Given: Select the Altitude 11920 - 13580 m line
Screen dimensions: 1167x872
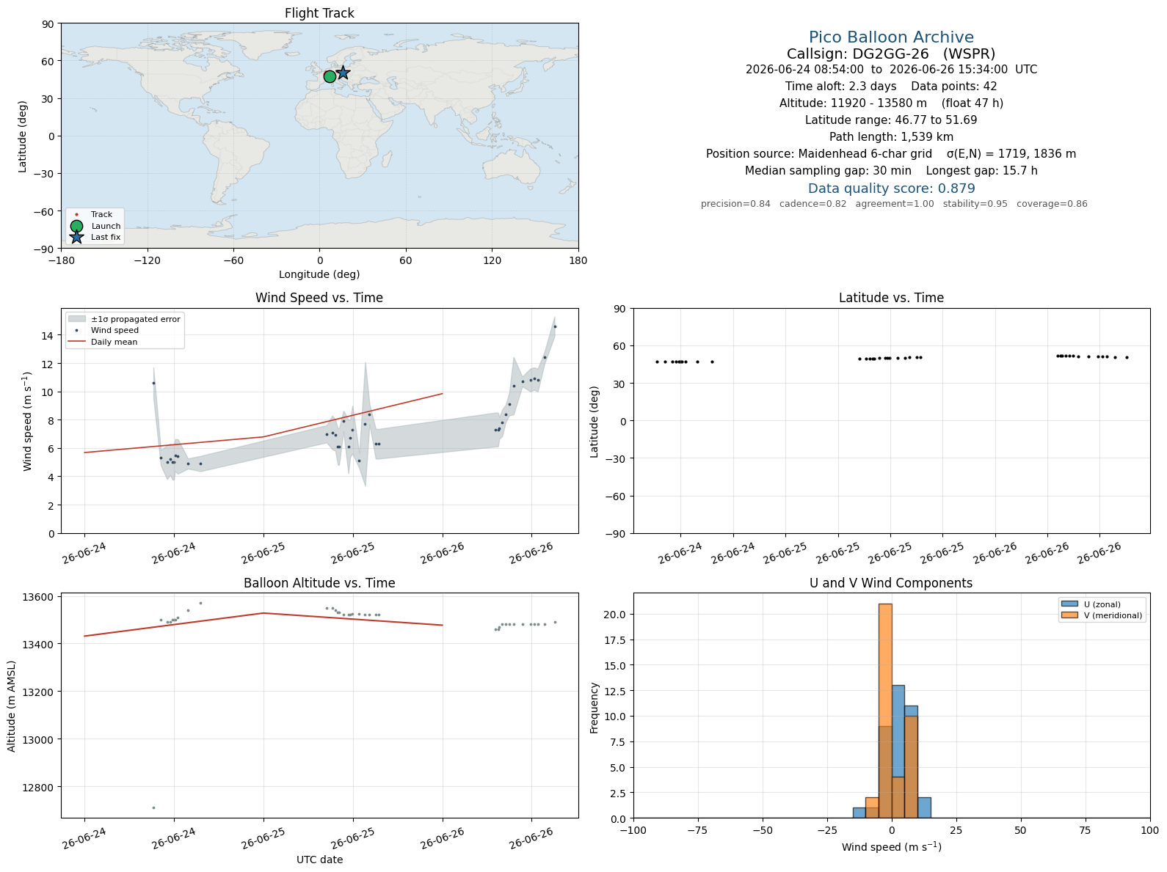Looking at the screenshot, I should pos(891,103).
